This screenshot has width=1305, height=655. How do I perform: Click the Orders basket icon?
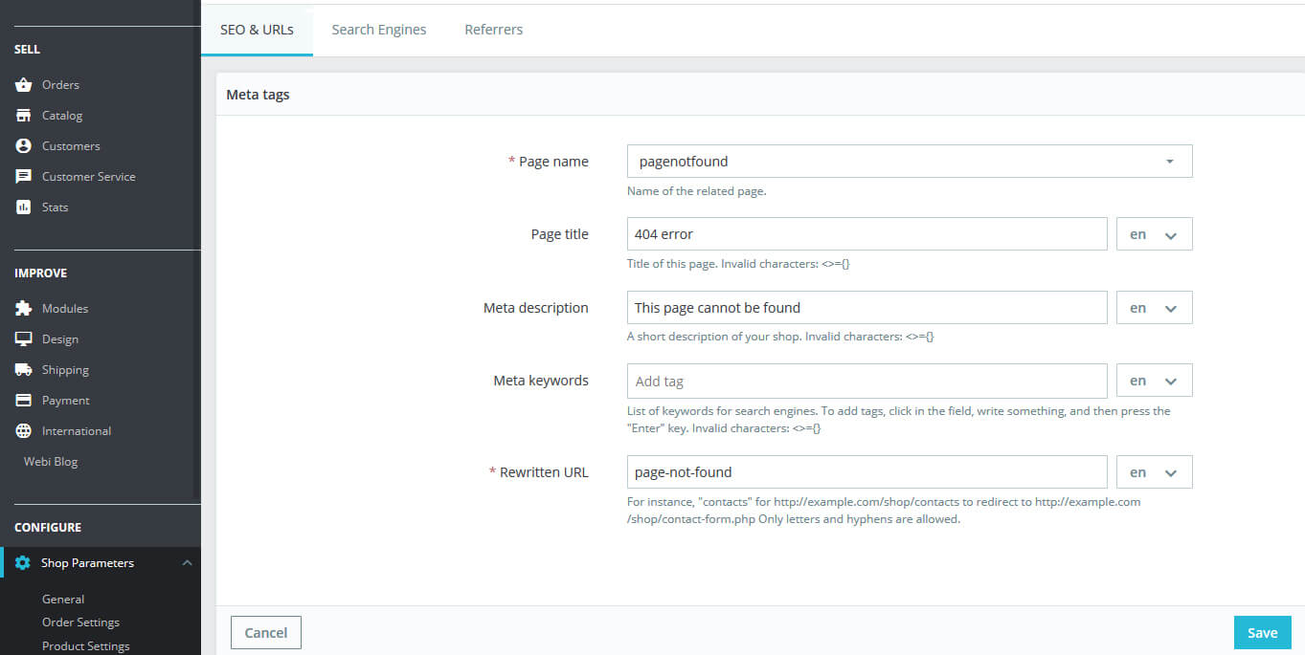point(24,85)
